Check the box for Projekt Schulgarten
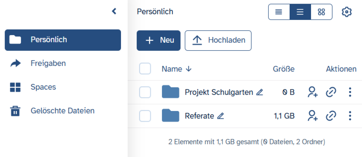 (145, 92)
